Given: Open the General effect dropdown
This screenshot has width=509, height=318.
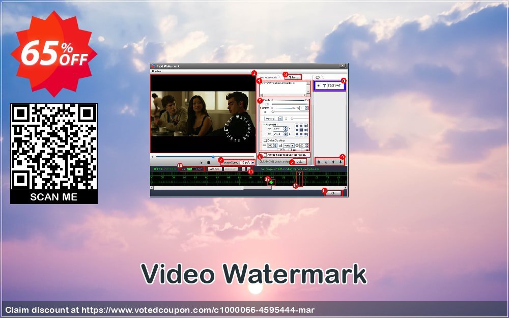Looking at the screenshot, I should [x=273, y=119].
